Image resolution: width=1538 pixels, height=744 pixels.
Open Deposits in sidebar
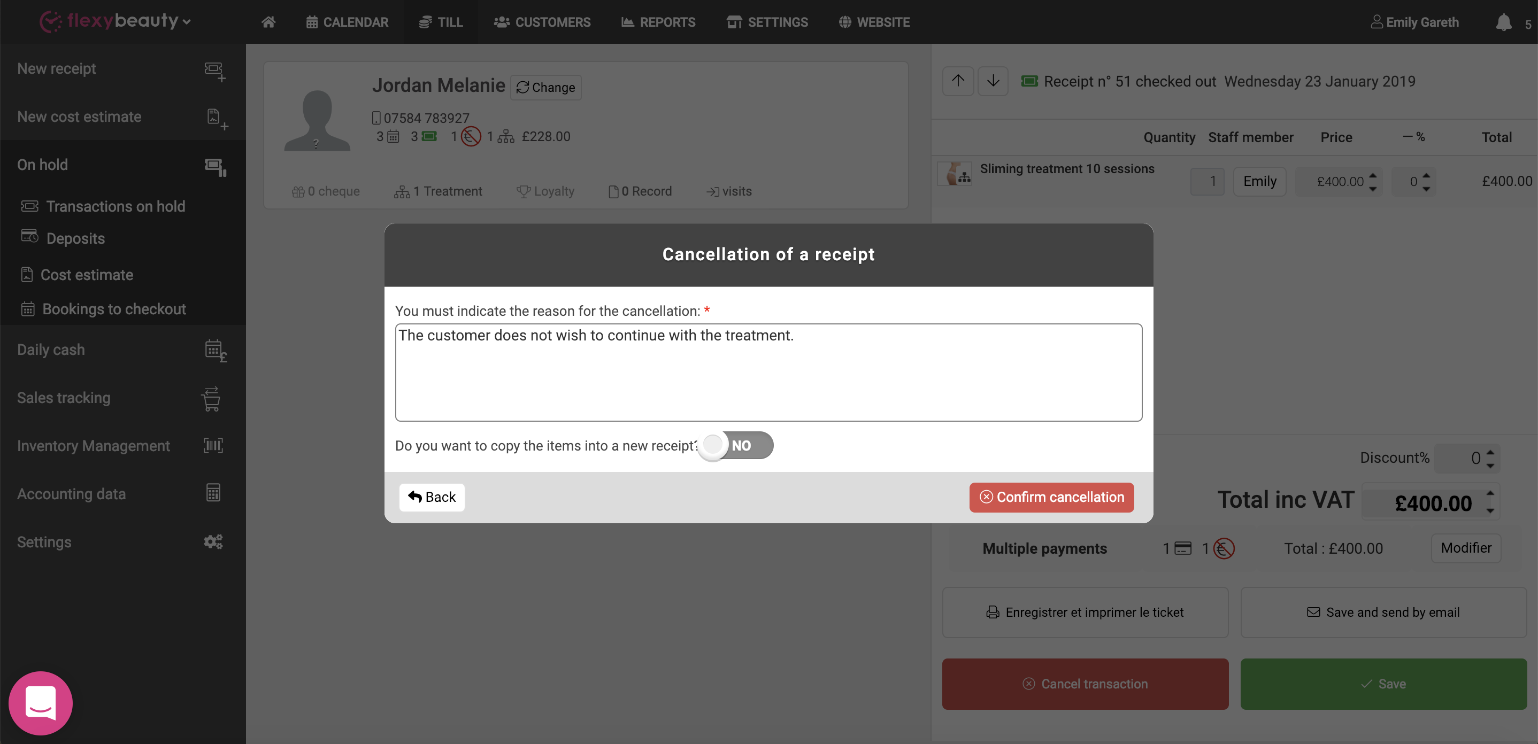pyautogui.click(x=63, y=237)
